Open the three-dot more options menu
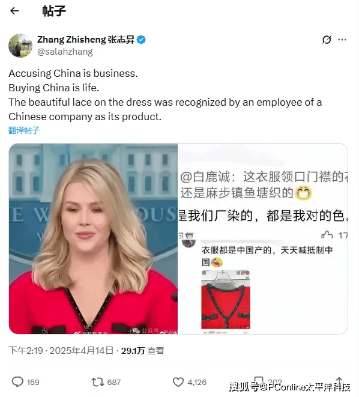 pyautogui.click(x=342, y=40)
